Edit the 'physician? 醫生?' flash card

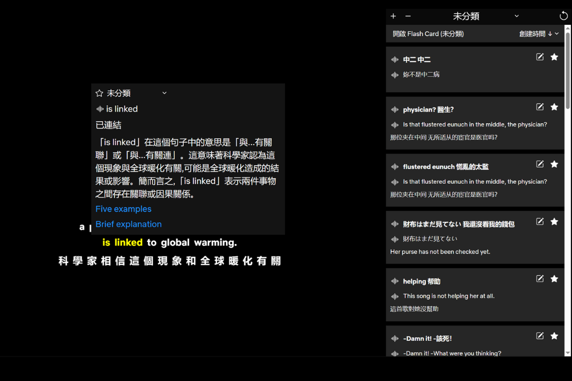pyautogui.click(x=540, y=107)
